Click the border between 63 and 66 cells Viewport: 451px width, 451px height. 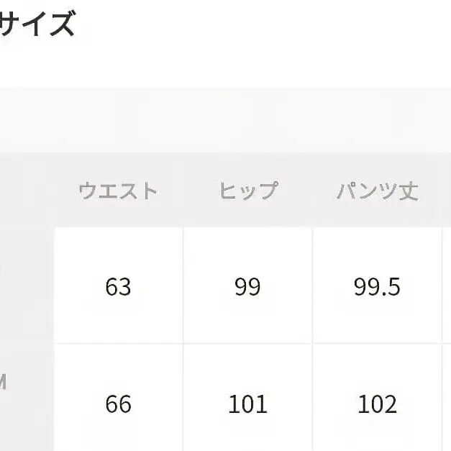pyautogui.click(x=118, y=344)
